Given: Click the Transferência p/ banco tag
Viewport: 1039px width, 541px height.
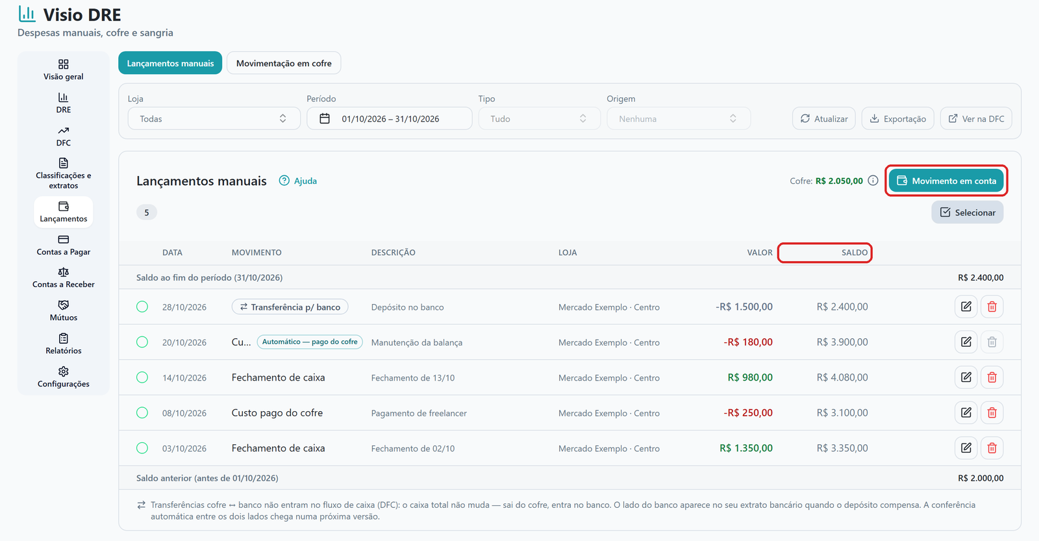Looking at the screenshot, I should [x=290, y=307].
